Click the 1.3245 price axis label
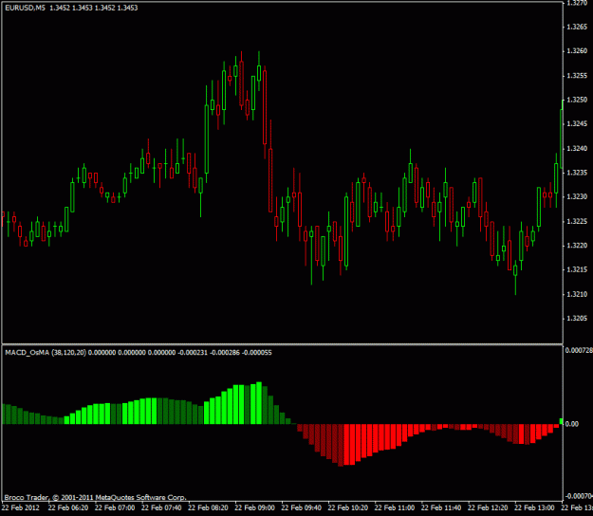The height and width of the screenshot is (516, 593). (x=577, y=124)
